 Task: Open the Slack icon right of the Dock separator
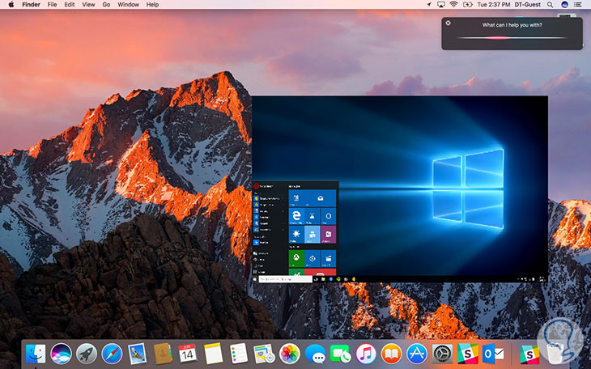[529, 354]
